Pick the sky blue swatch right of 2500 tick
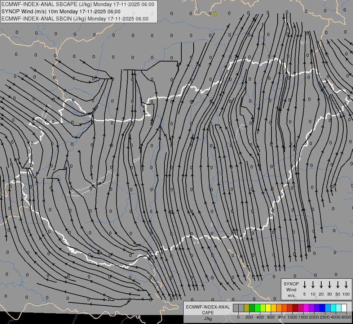The image size is (353, 324). pyautogui.click(x=327, y=308)
